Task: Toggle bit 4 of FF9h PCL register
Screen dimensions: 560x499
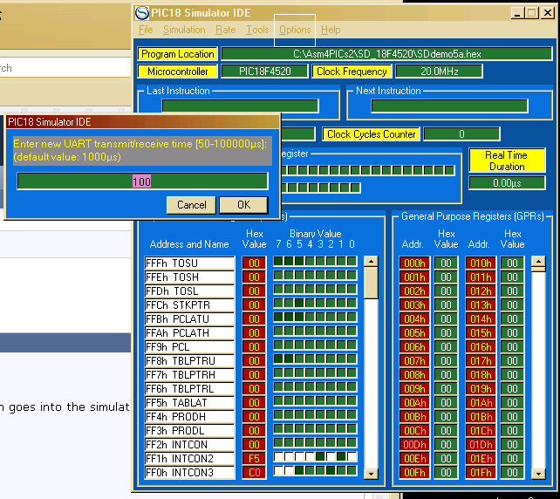Action: click(310, 345)
